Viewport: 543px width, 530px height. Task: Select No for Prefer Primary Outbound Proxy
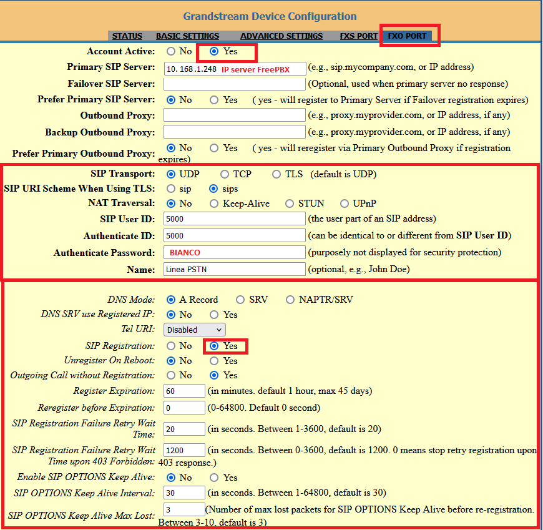pyautogui.click(x=171, y=148)
